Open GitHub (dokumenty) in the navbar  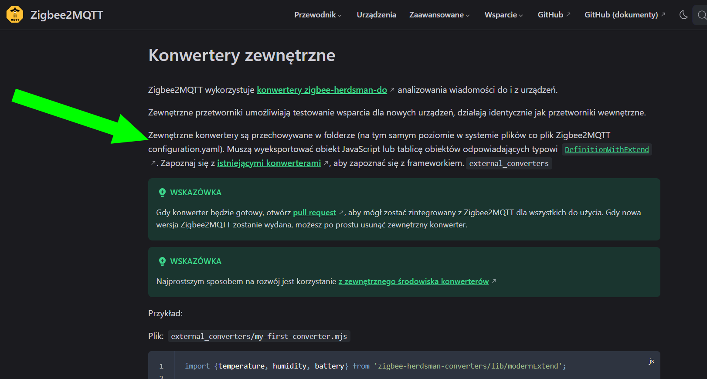[x=621, y=15]
